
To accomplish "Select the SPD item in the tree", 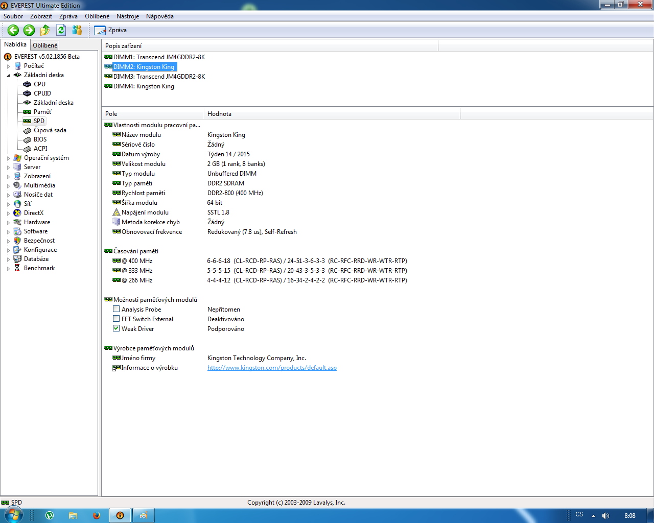I will [39, 121].
